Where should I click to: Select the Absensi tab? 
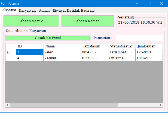[x=9, y=10]
